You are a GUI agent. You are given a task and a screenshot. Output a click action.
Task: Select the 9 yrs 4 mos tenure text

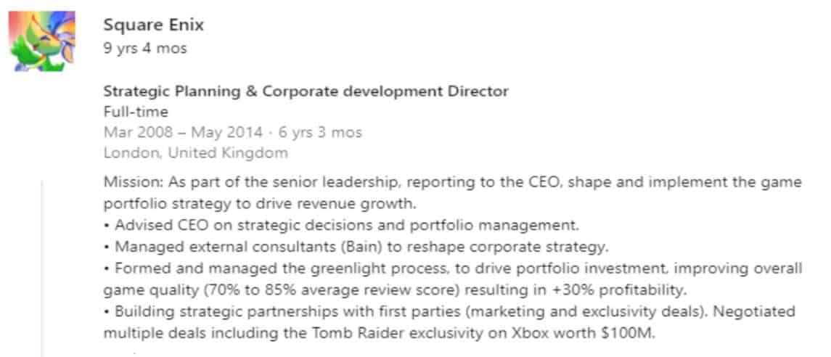pos(144,49)
